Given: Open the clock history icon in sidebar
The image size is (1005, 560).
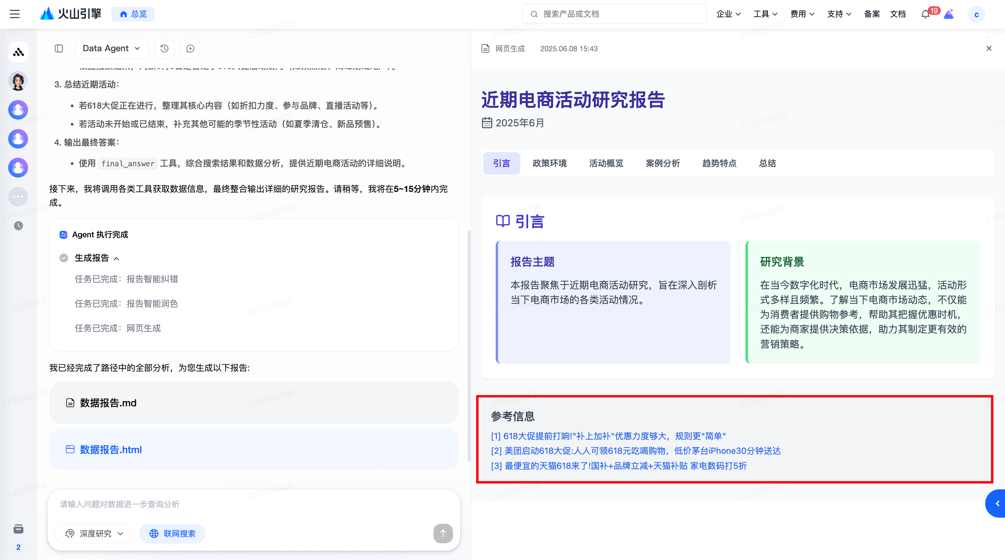Looking at the screenshot, I should coord(18,226).
